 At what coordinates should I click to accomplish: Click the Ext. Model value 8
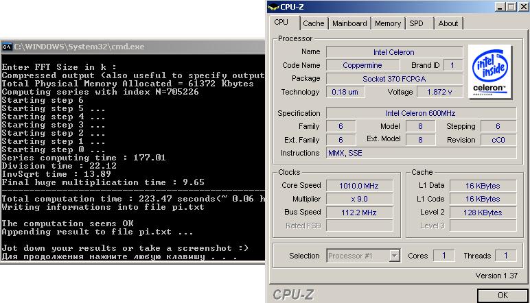click(x=420, y=140)
